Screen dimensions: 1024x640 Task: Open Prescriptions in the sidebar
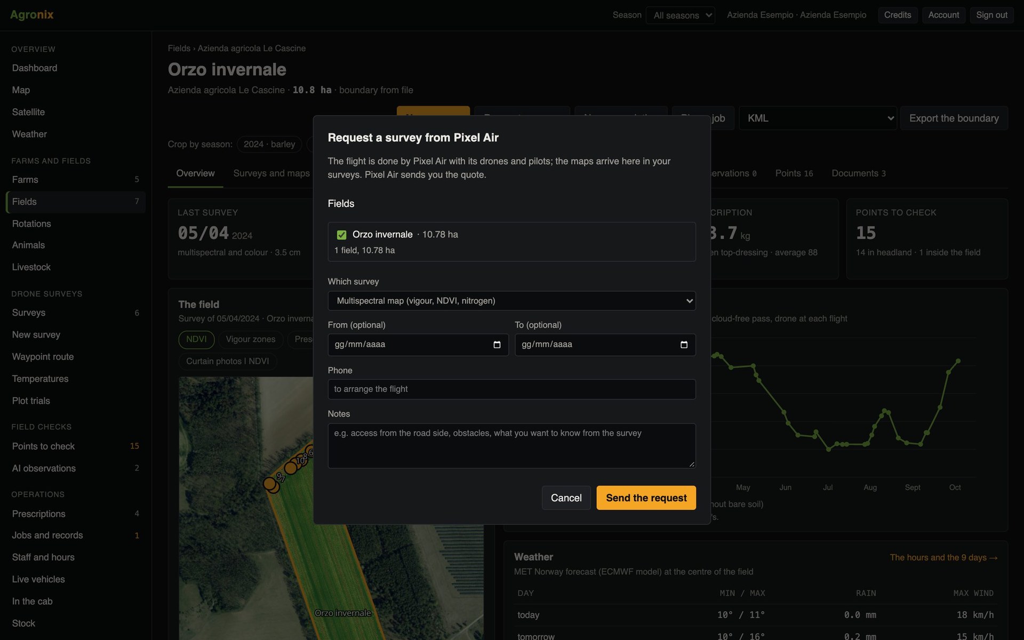pyautogui.click(x=76, y=514)
